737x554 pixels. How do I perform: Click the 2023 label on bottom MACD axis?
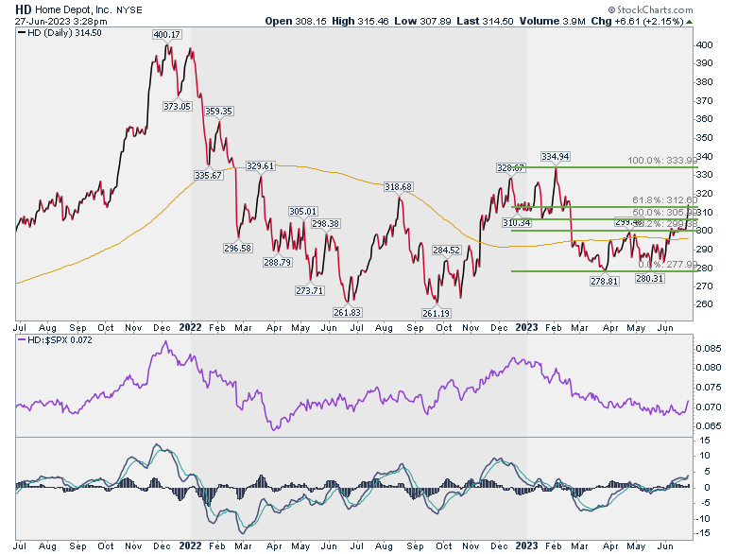coord(526,545)
